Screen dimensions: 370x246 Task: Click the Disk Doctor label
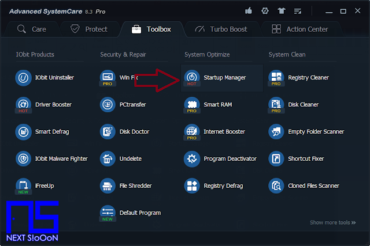[x=134, y=132]
